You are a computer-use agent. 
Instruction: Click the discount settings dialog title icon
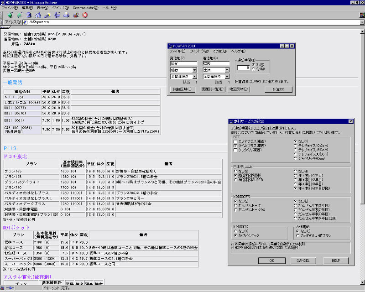[231, 121]
